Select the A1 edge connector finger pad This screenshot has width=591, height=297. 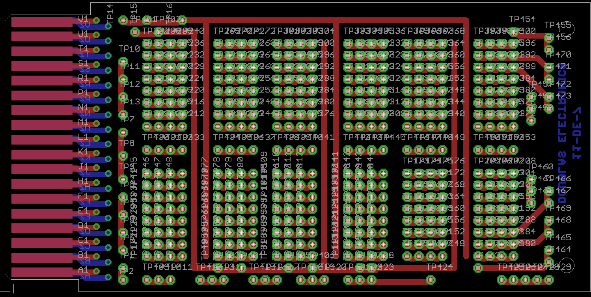42,273
